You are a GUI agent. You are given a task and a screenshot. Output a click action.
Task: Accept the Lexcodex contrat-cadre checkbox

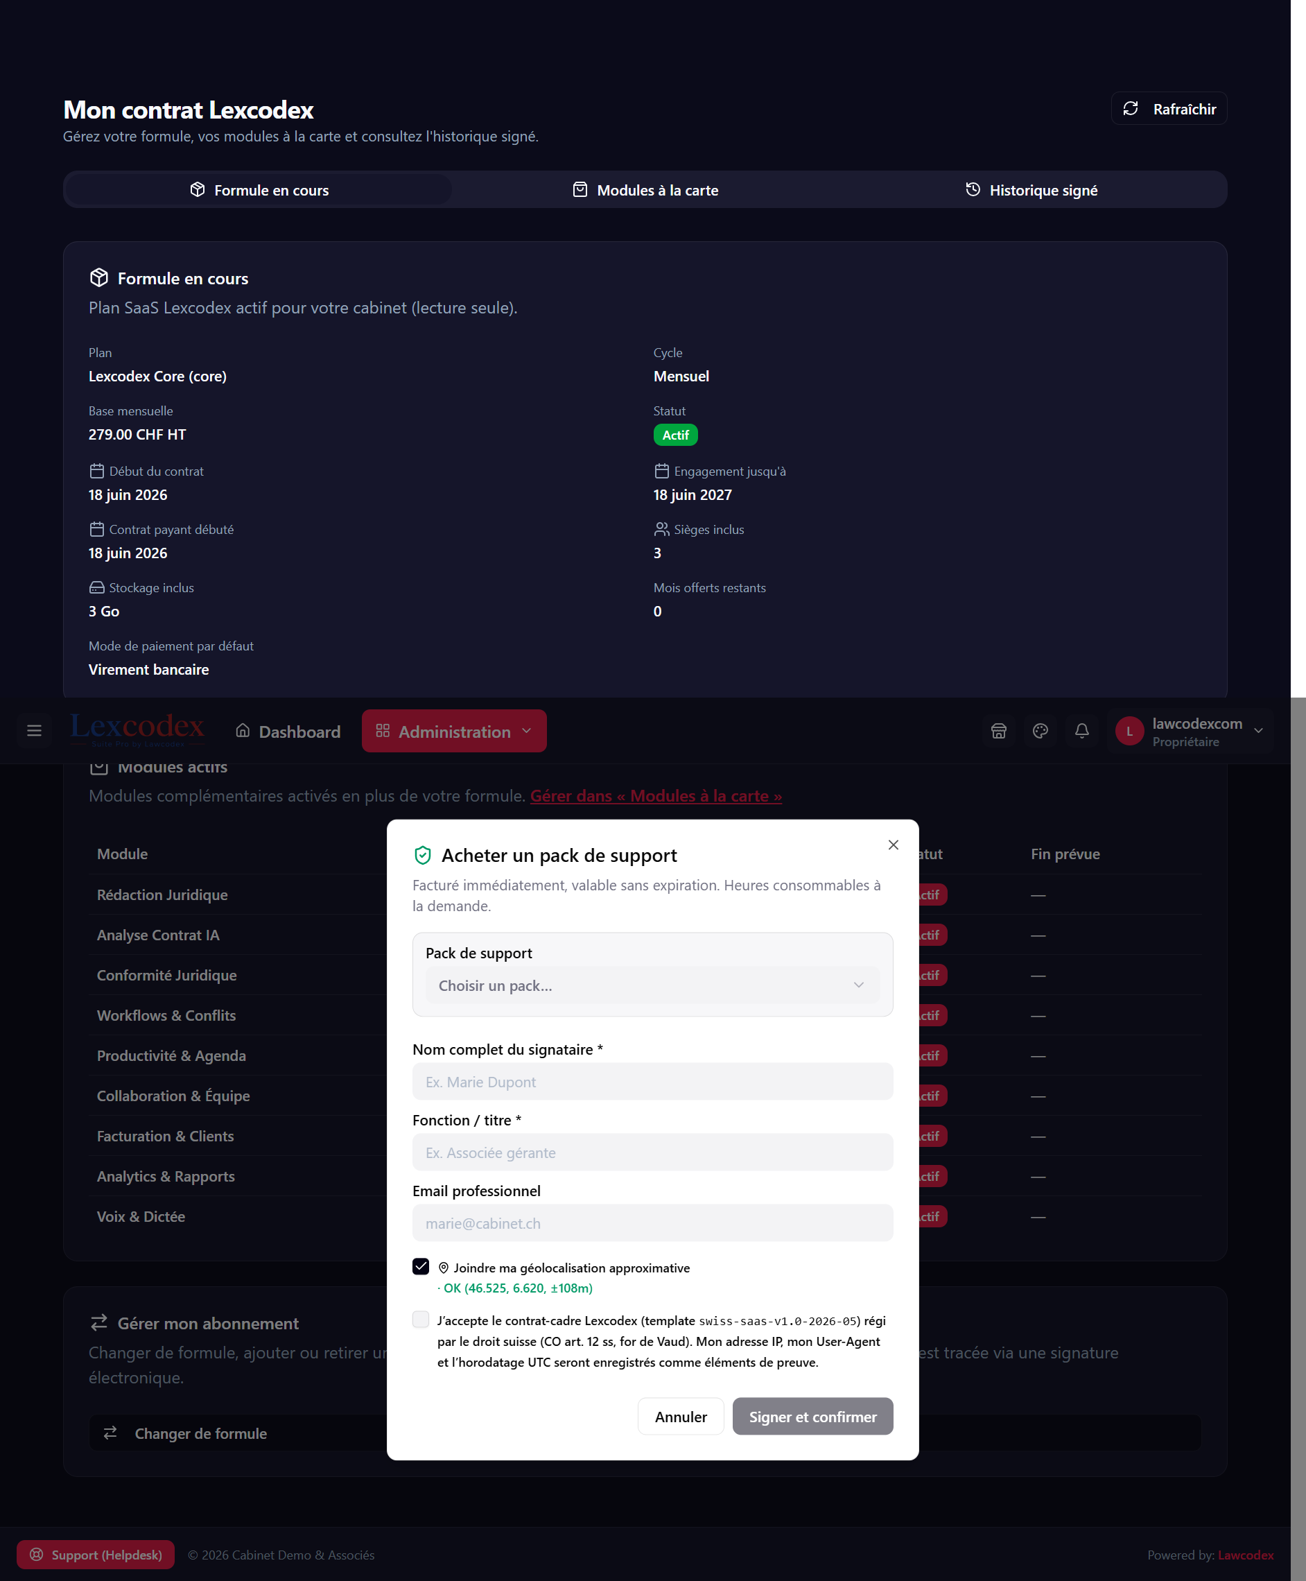421,1320
